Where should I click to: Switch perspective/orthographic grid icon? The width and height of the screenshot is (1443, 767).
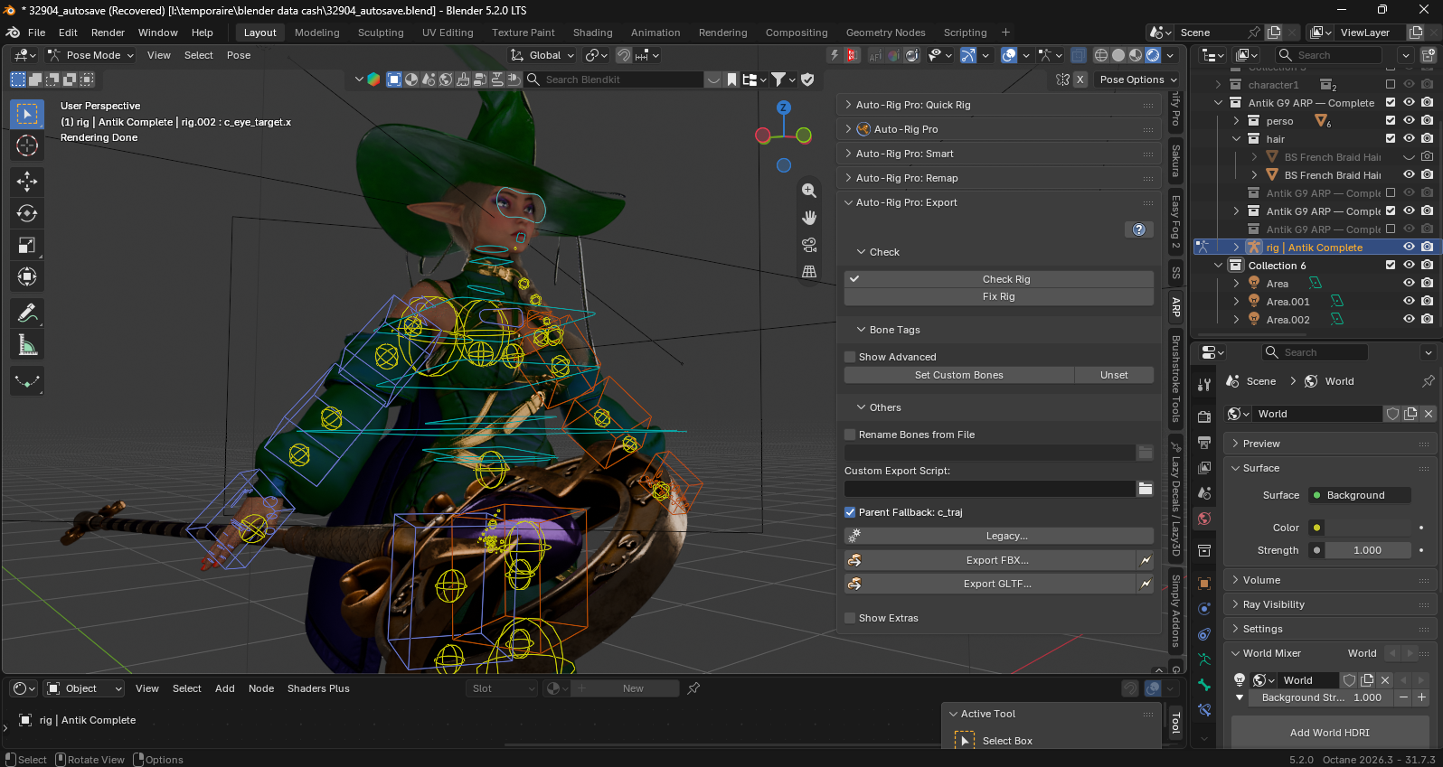pyautogui.click(x=809, y=272)
